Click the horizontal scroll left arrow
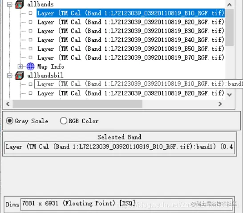Screen dimensions: 243x213 point(8,104)
